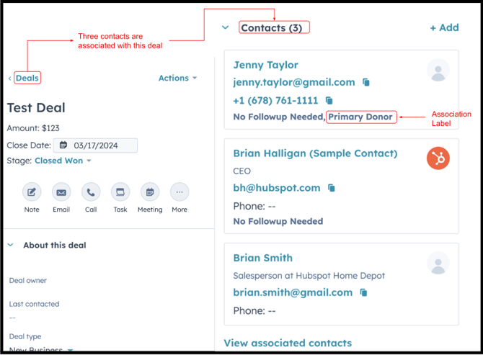483x355 pixels.
Task: Open the Task icon button
Action: tap(120, 192)
